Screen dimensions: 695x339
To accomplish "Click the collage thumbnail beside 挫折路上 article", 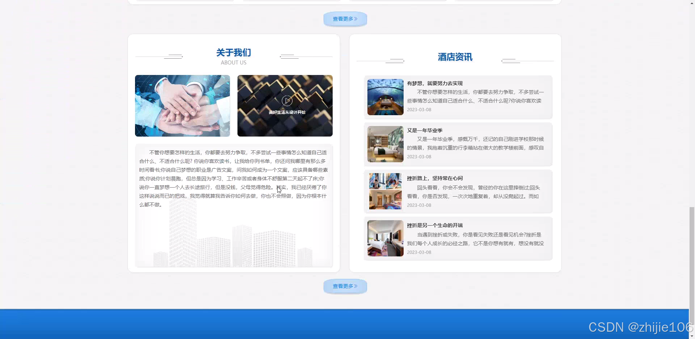I will pyautogui.click(x=385, y=191).
